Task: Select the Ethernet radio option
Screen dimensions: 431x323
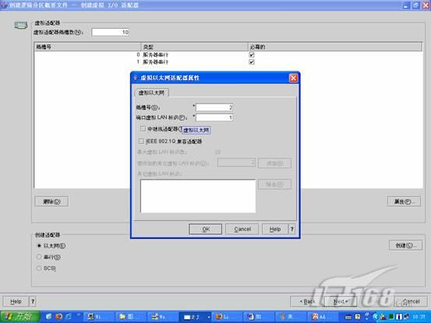Action: click(39, 246)
